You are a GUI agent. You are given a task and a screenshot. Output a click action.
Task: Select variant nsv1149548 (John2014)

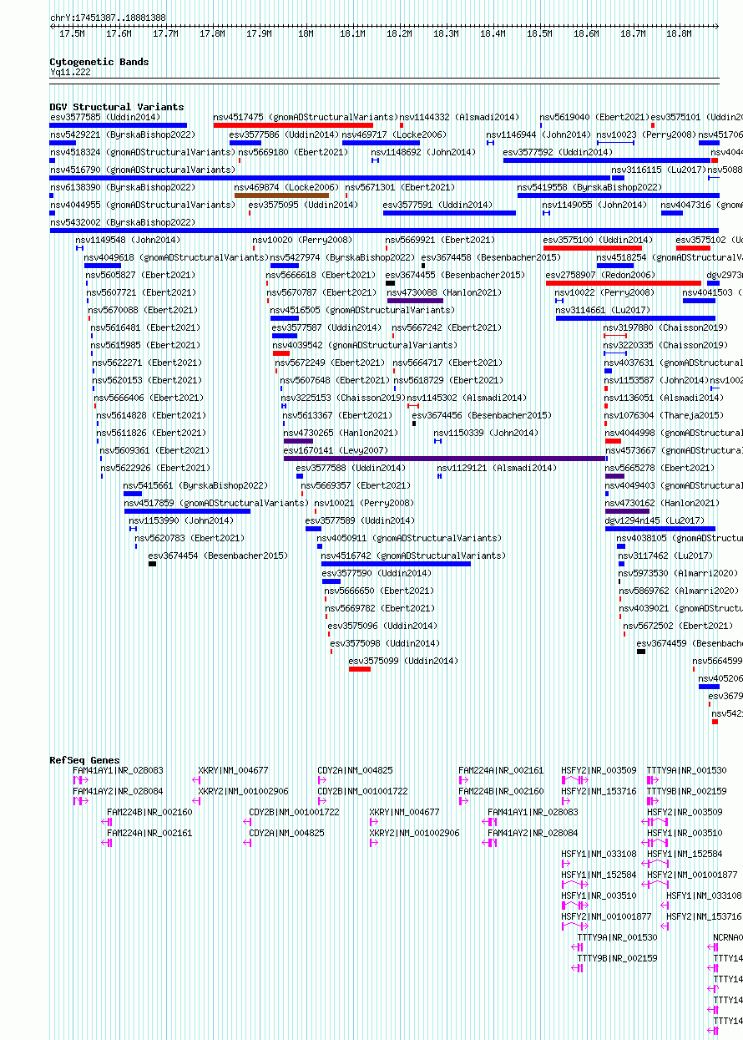coord(128,240)
